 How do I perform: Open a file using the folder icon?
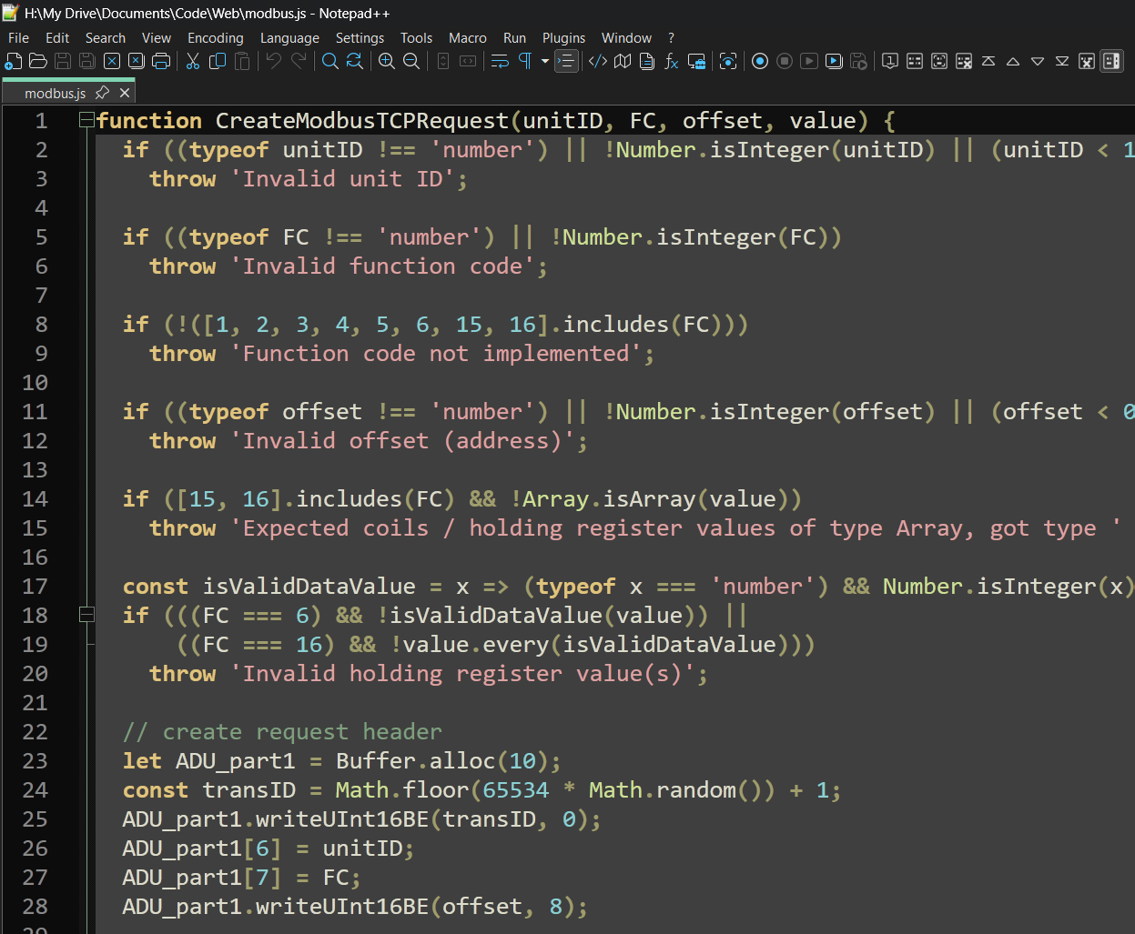tap(38, 61)
